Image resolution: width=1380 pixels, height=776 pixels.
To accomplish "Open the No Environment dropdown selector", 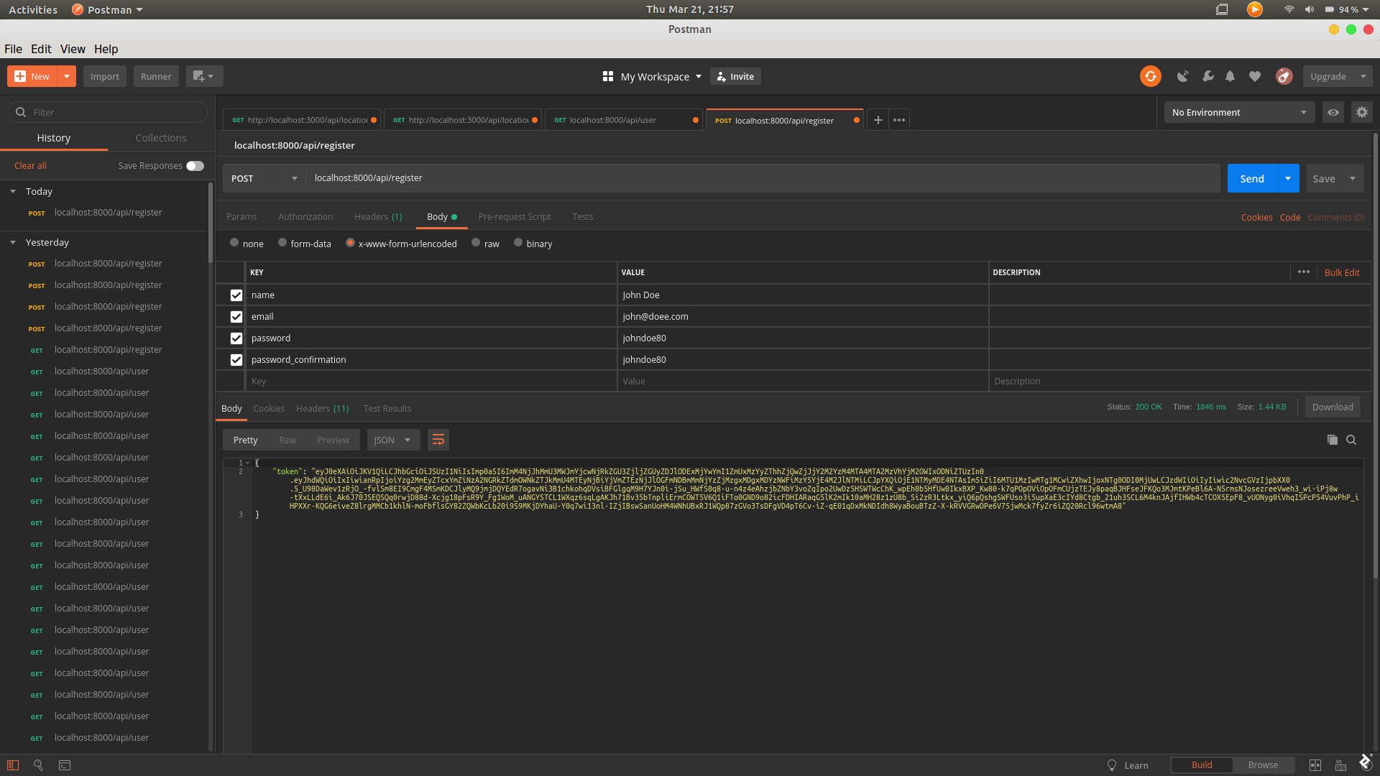I will pyautogui.click(x=1238, y=111).
